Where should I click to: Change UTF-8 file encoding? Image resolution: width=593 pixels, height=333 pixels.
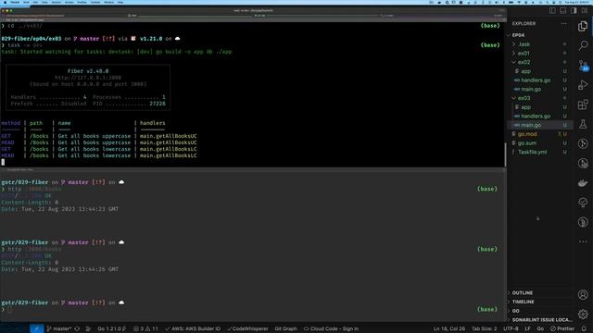click(x=511, y=329)
